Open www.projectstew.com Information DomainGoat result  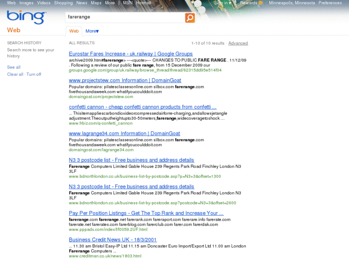pyautogui.click(x=125, y=80)
